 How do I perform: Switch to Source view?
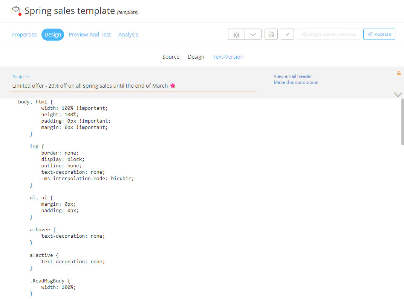171,57
